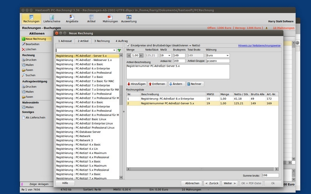Click the Beschreibung column header

[173, 94]
